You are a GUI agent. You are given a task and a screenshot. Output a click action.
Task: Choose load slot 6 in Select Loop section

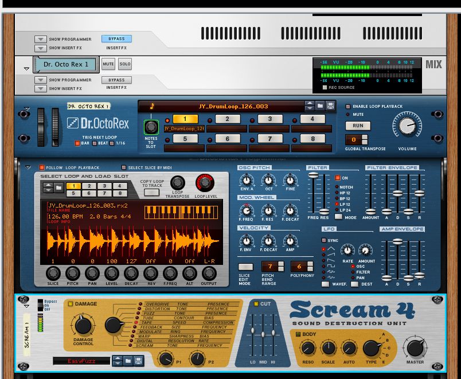[89, 193]
